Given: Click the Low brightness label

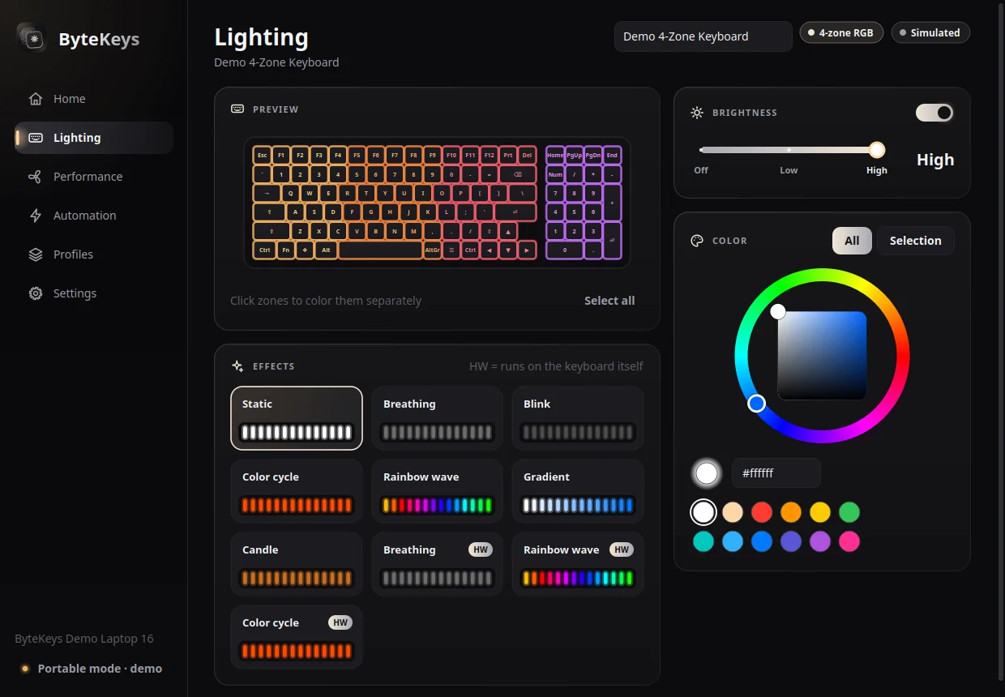Looking at the screenshot, I should pyautogui.click(x=789, y=170).
